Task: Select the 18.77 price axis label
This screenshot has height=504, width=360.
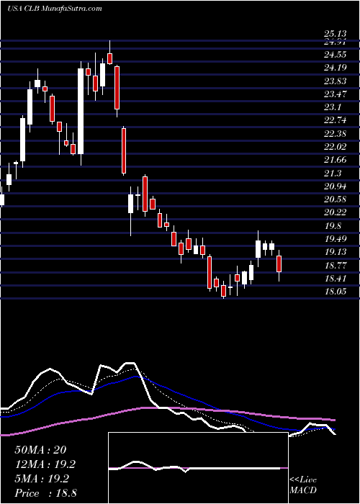Action: pyautogui.click(x=335, y=265)
